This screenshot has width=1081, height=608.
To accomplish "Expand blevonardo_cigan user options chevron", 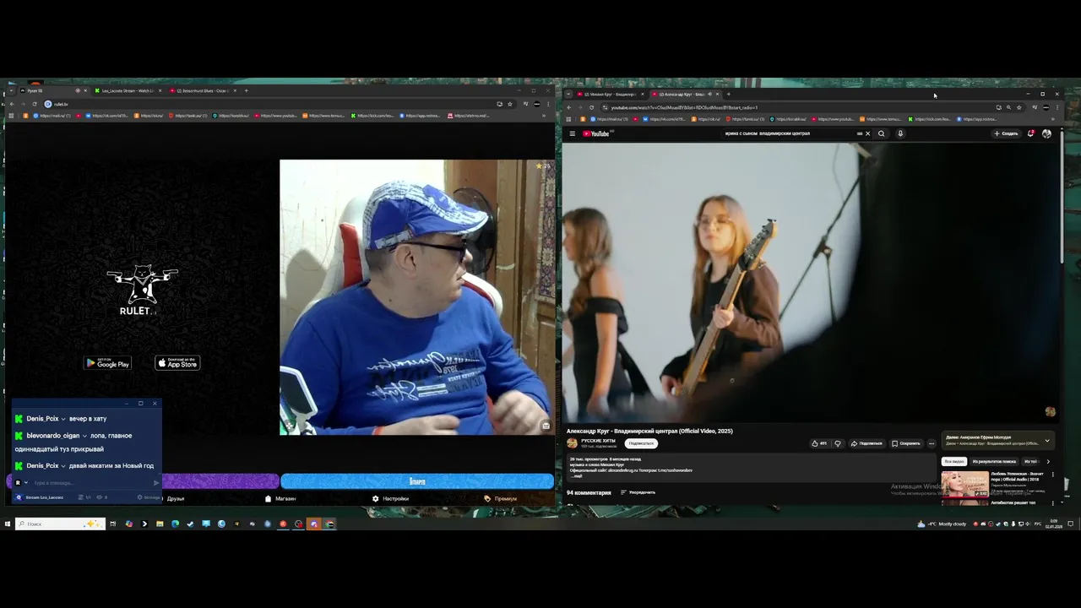I will [84, 436].
